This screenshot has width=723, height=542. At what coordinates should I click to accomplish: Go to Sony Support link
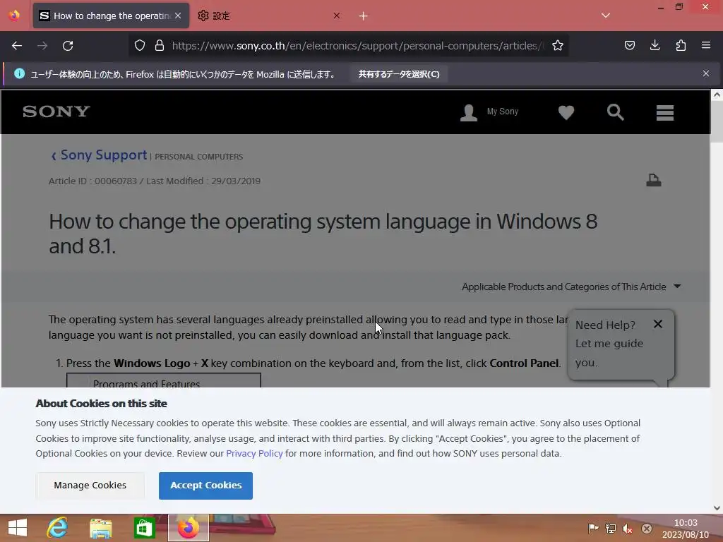(x=104, y=155)
